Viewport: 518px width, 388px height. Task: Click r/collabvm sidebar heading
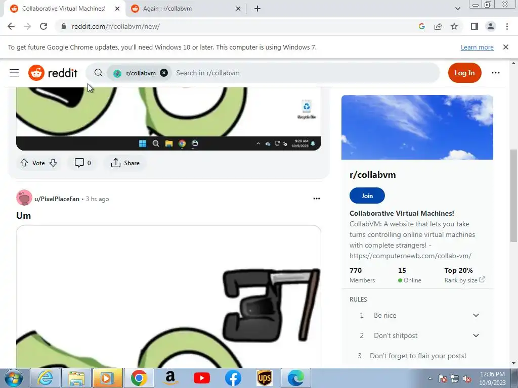click(373, 174)
